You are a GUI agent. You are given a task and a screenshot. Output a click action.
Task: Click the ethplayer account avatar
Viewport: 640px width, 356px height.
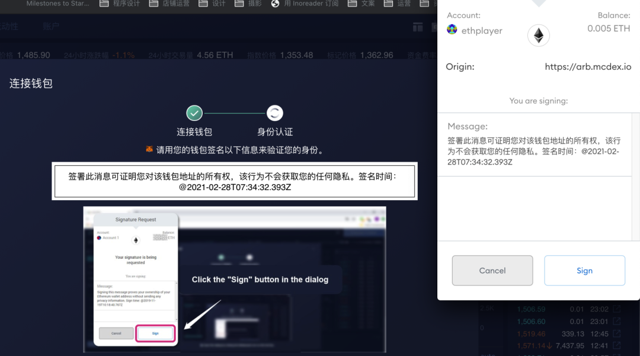tap(452, 30)
